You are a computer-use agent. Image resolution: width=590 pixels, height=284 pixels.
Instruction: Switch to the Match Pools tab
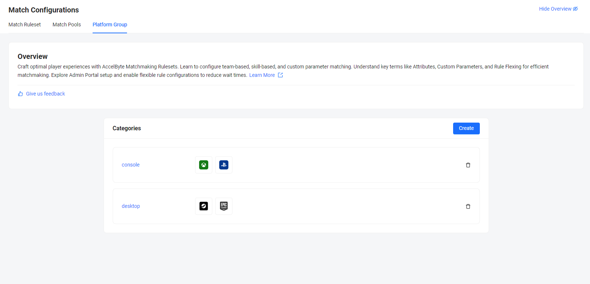point(67,25)
